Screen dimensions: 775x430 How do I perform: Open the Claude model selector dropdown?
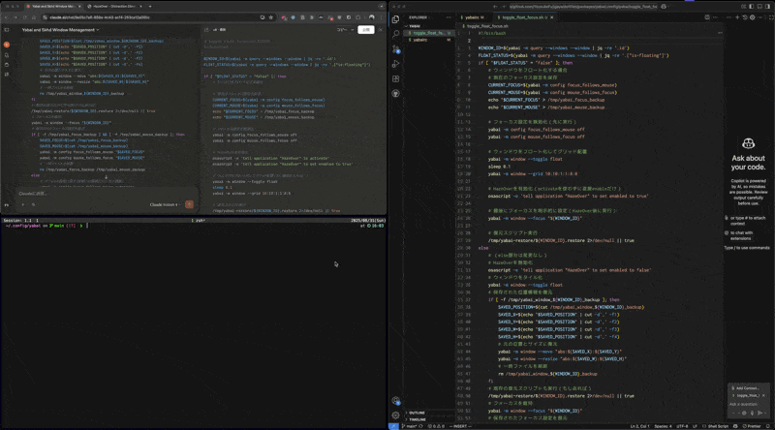point(165,204)
